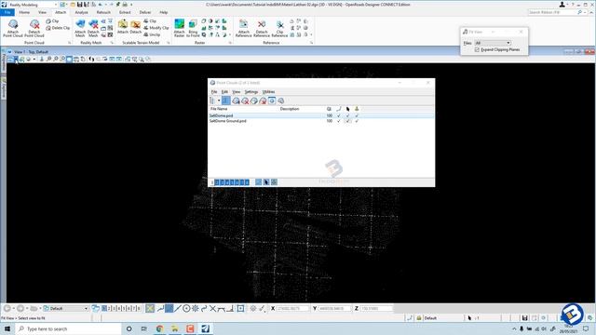Viewport: 596px width, 335px height.
Task: Click the Bring to Front raster tool
Action: (193, 29)
